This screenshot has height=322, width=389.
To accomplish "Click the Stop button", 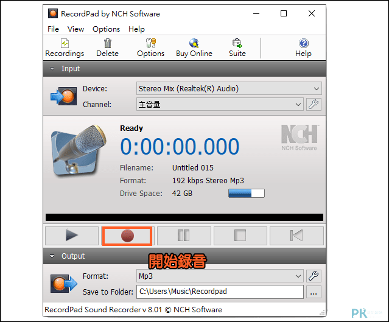I will [240, 236].
